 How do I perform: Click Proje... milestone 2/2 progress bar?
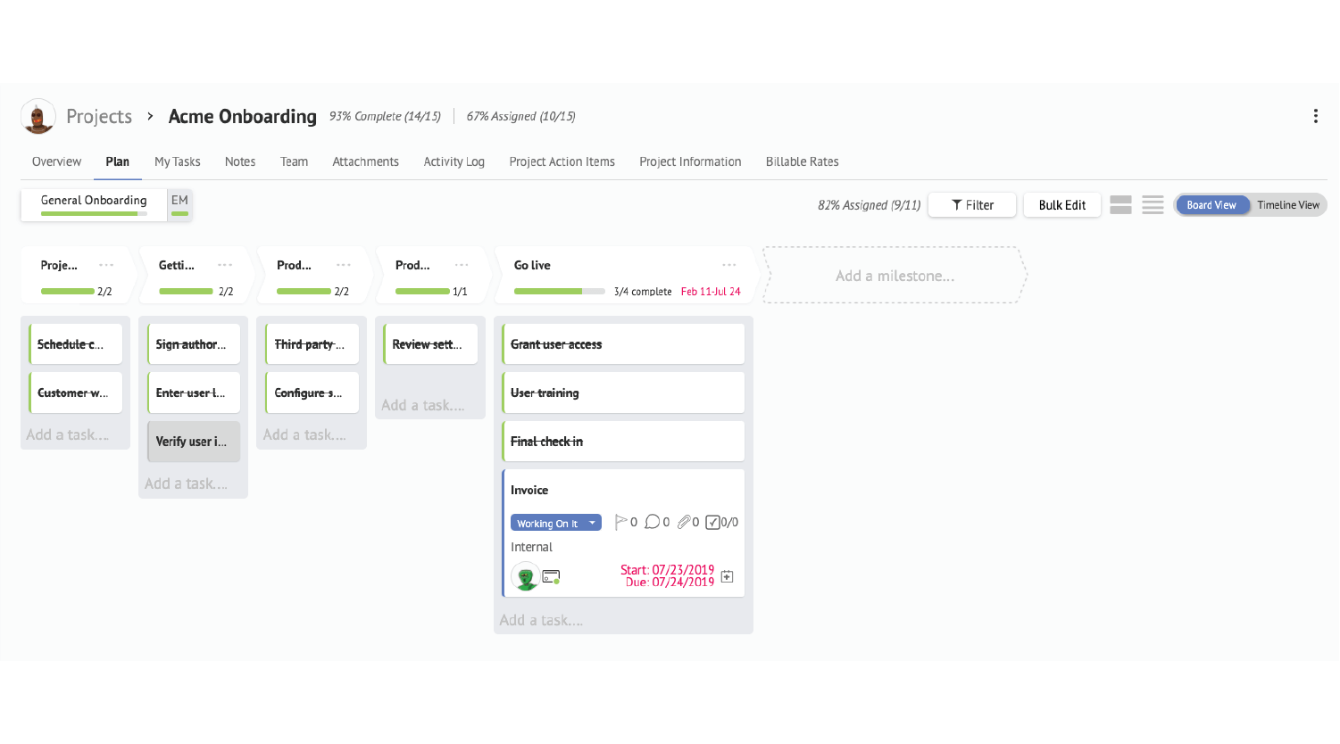coord(68,291)
